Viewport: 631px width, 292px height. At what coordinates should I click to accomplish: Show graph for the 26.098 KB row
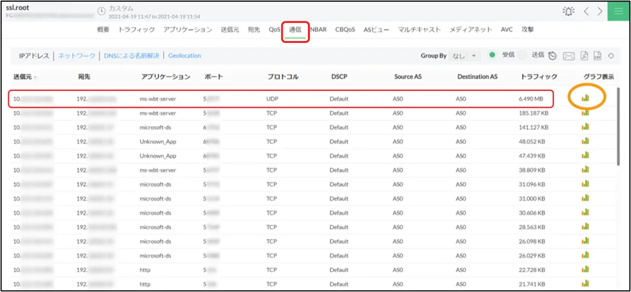pyautogui.click(x=585, y=242)
